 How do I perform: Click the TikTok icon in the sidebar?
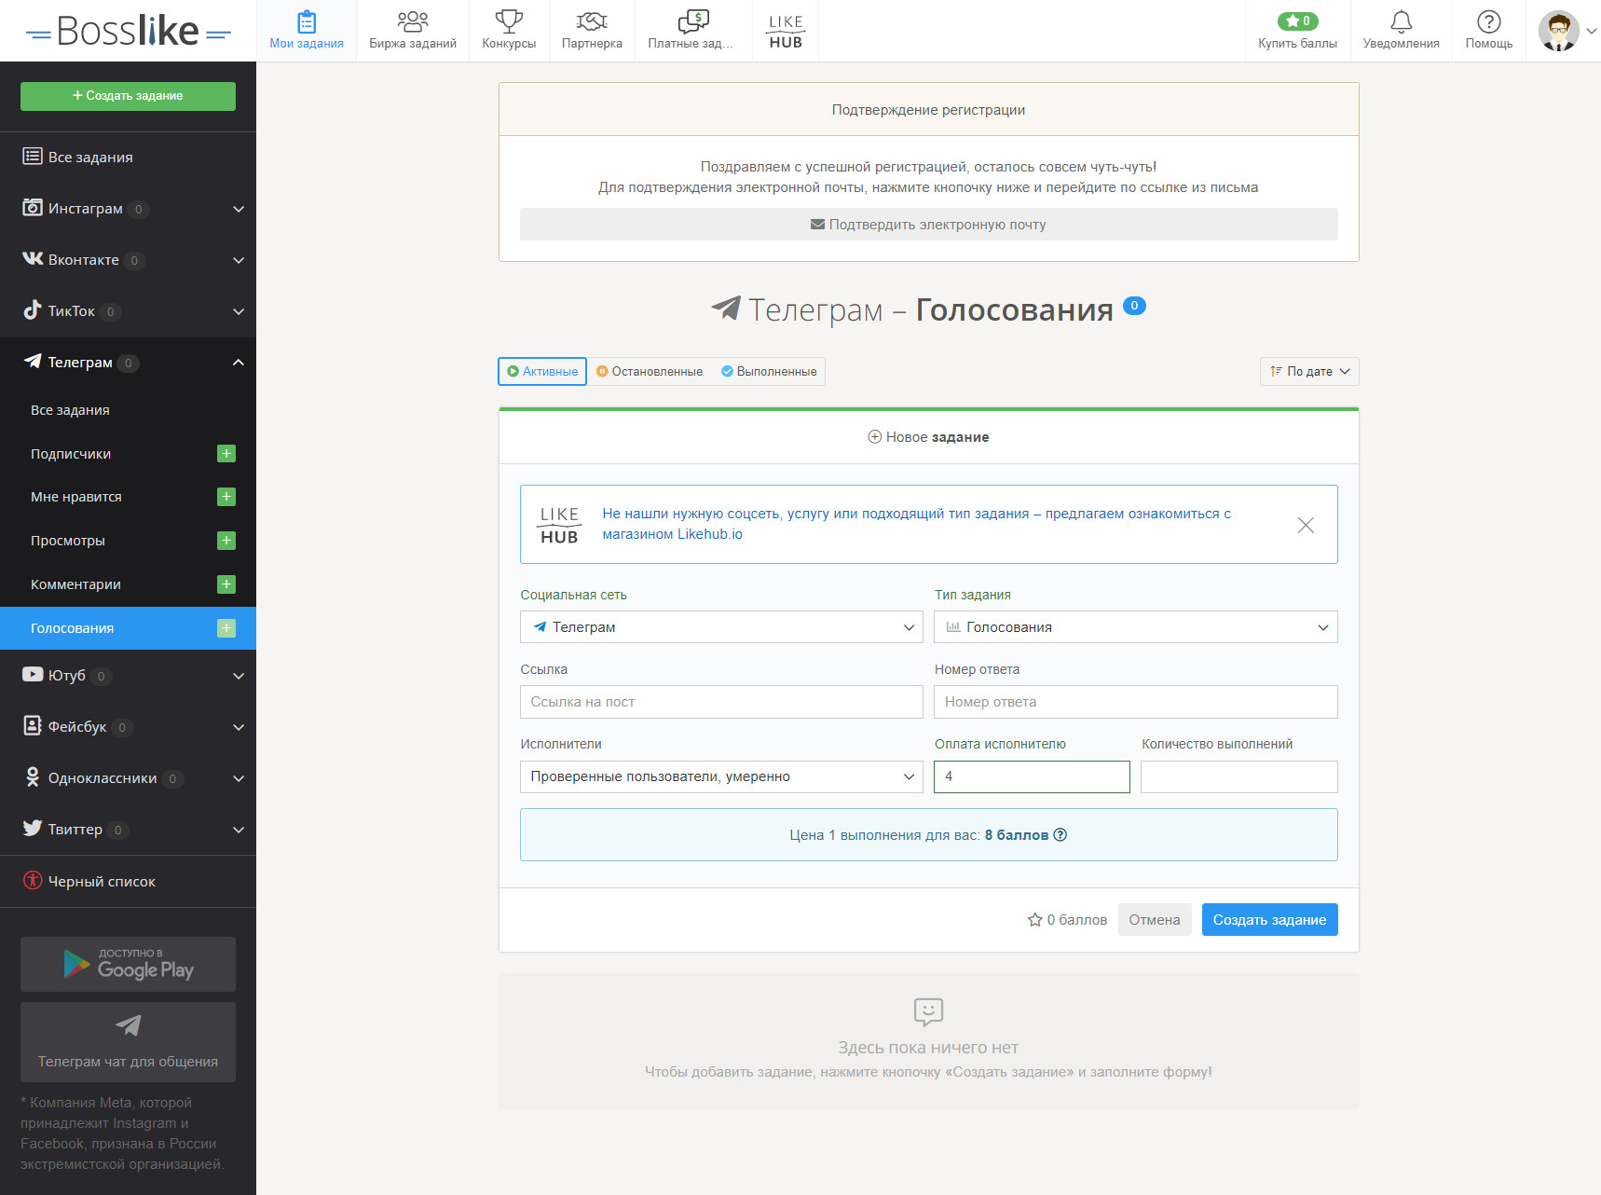[x=33, y=310]
